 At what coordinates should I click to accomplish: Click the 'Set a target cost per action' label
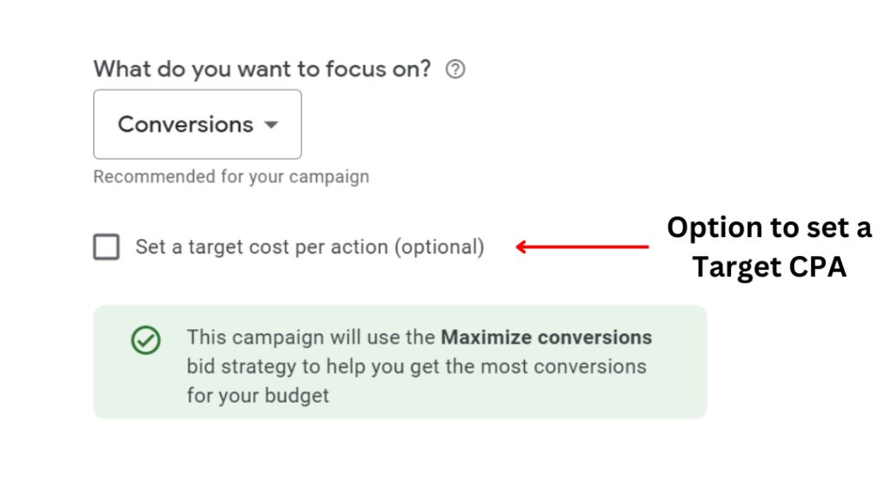[261, 247]
